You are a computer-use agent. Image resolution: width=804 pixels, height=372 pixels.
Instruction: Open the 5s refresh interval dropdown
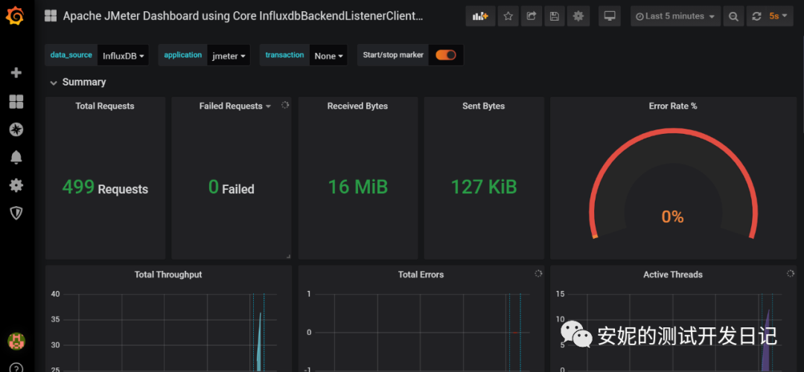point(779,16)
